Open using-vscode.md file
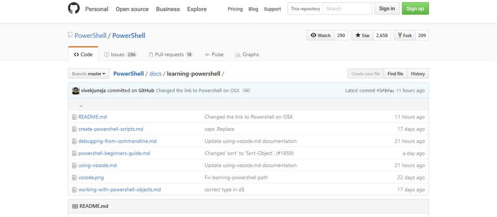The width and height of the screenshot is (497, 217). (x=98, y=165)
